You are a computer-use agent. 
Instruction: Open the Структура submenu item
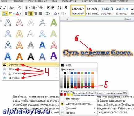coord(31,64)
